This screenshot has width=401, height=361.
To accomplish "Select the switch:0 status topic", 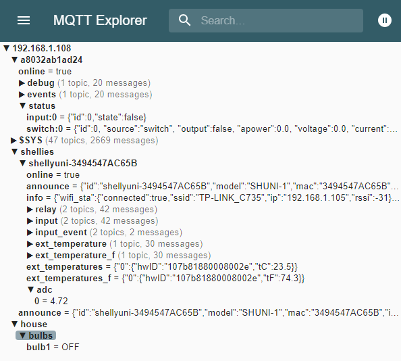I will 212,128.
